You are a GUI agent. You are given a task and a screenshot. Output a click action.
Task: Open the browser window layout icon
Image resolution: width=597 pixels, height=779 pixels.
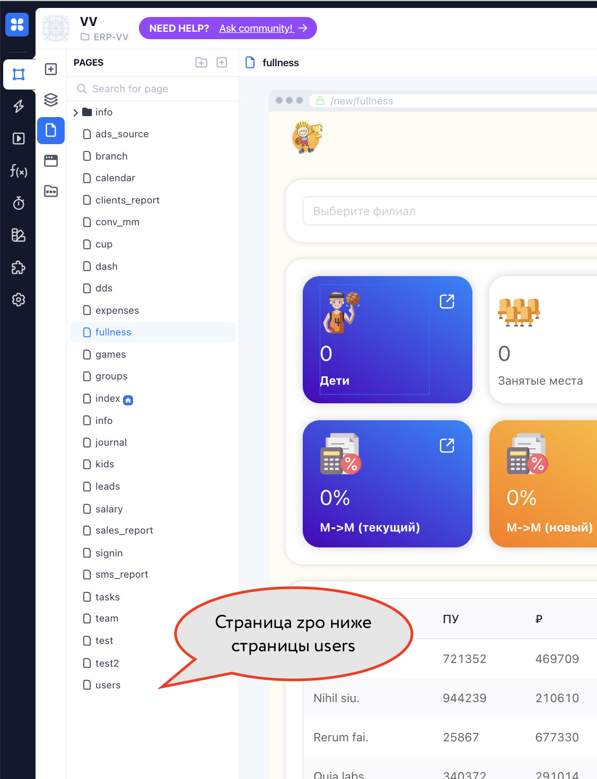[51, 161]
